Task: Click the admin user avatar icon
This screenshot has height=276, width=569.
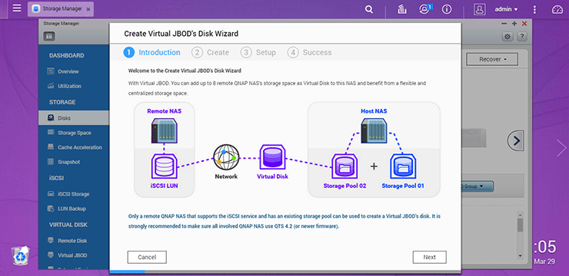Action: tap(479, 9)
